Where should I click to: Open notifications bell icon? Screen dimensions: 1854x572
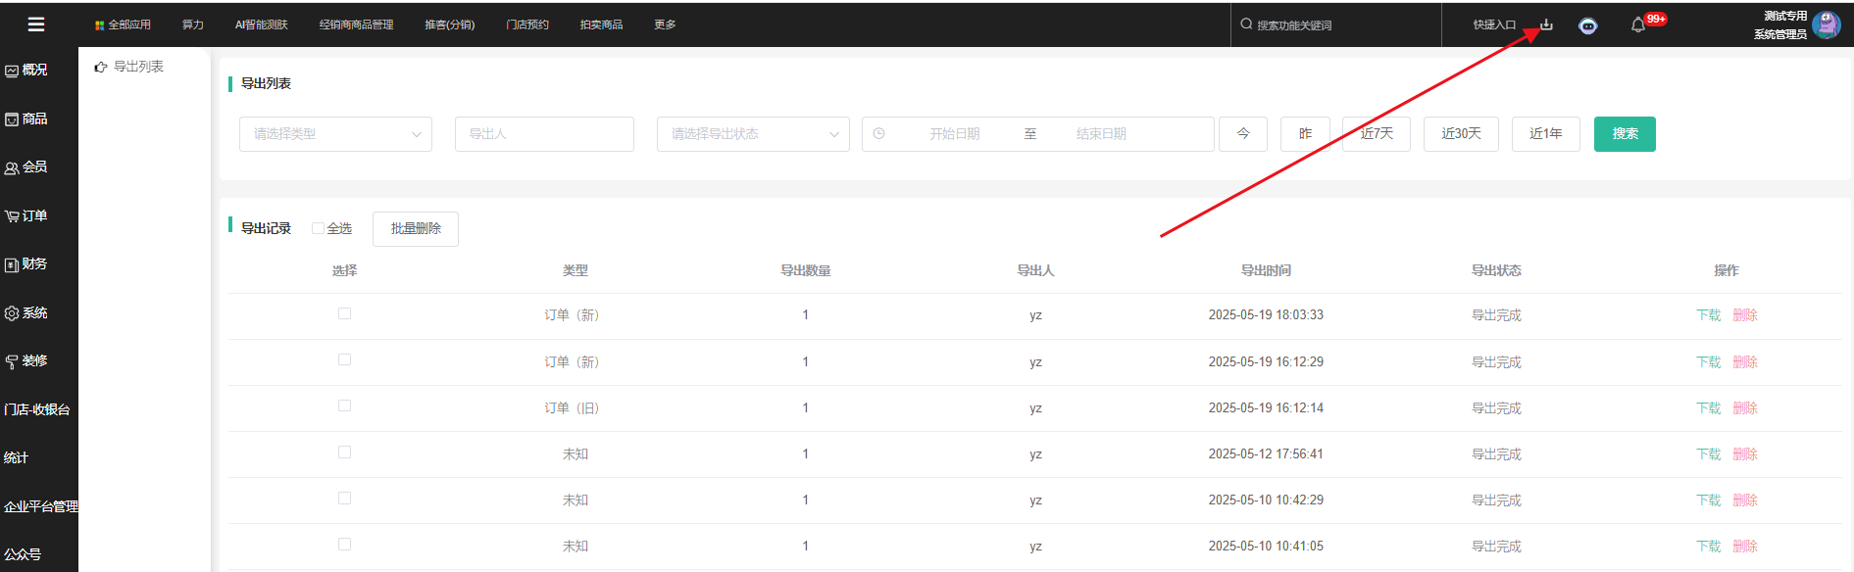(1637, 25)
